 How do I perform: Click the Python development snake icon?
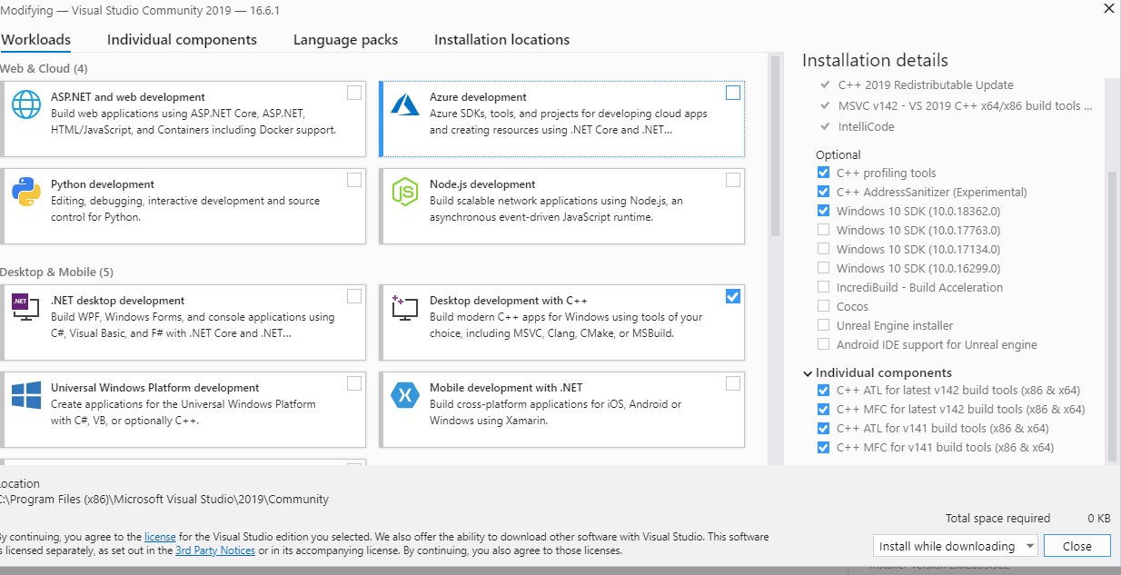pyautogui.click(x=26, y=192)
